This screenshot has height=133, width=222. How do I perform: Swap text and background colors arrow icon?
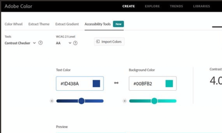(x=116, y=83)
